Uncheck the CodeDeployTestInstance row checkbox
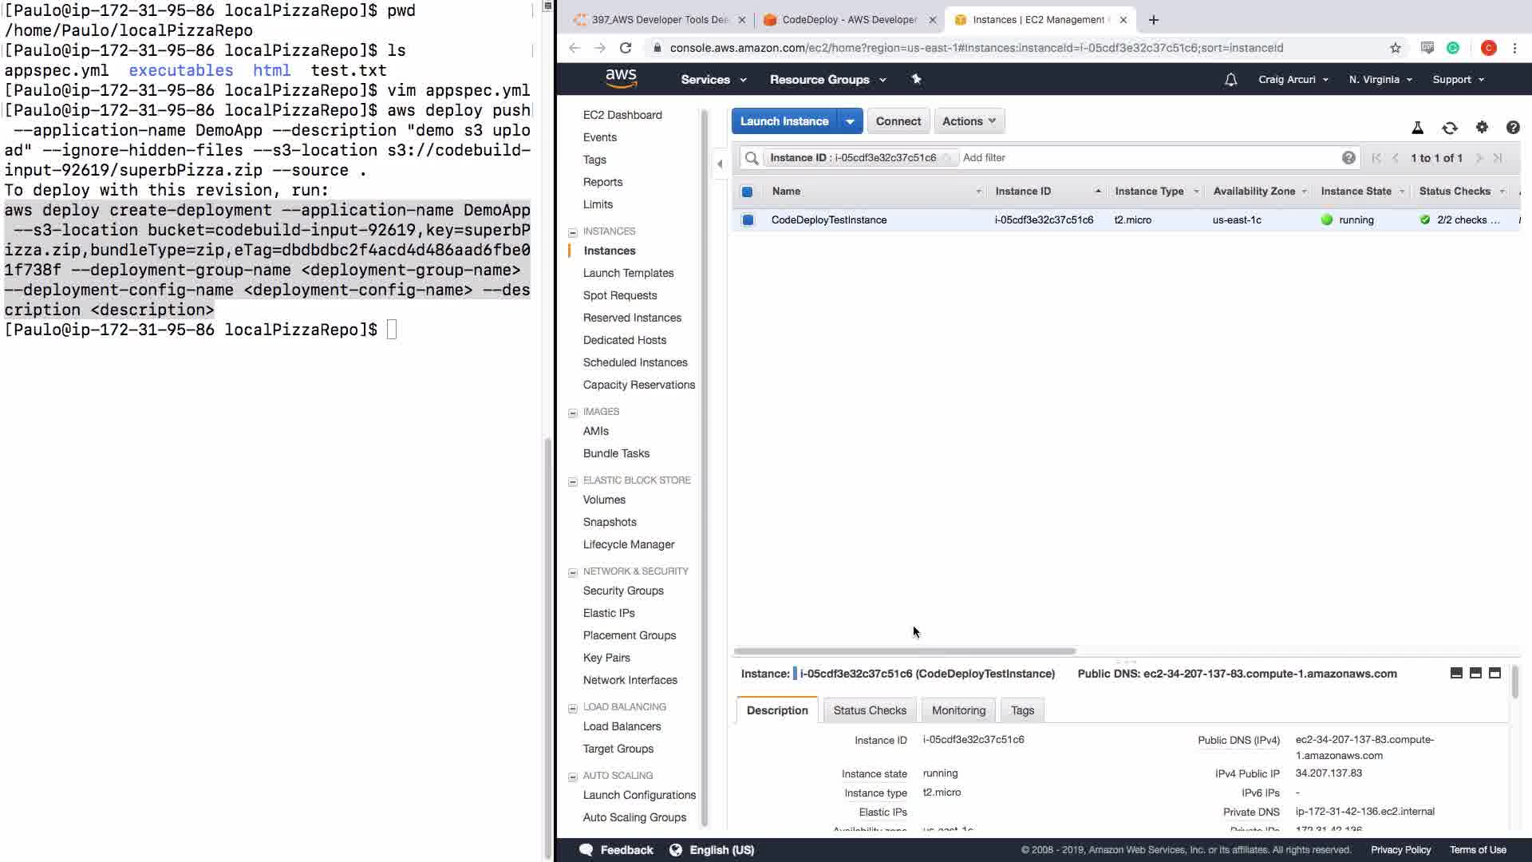Screen dimensions: 1532x862 pos(748,220)
